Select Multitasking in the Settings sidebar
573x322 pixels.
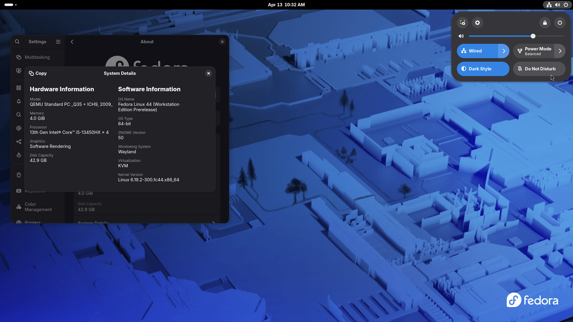click(x=37, y=57)
